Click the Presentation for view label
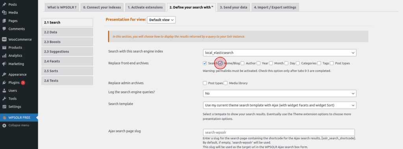403x149 pixels. click(x=126, y=20)
